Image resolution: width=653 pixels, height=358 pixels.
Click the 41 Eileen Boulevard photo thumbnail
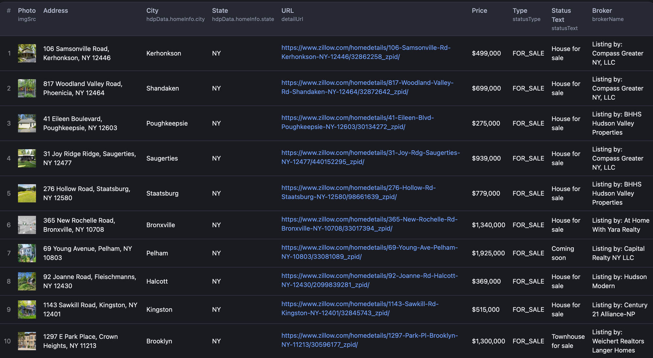(x=27, y=123)
